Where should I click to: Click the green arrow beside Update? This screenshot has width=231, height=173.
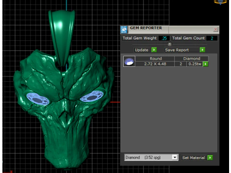point(154,50)
